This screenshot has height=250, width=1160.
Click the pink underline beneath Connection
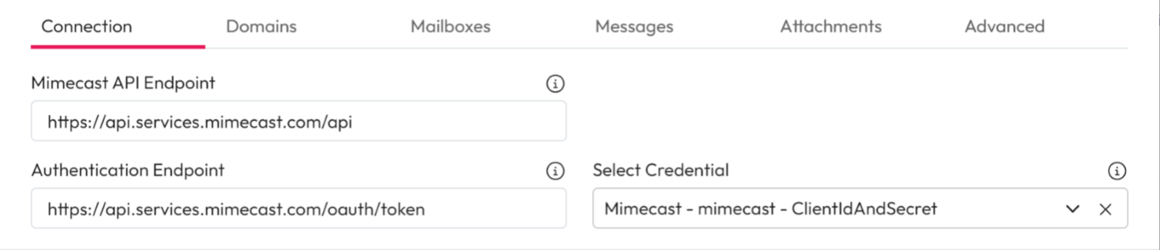(x=118, y=47)
